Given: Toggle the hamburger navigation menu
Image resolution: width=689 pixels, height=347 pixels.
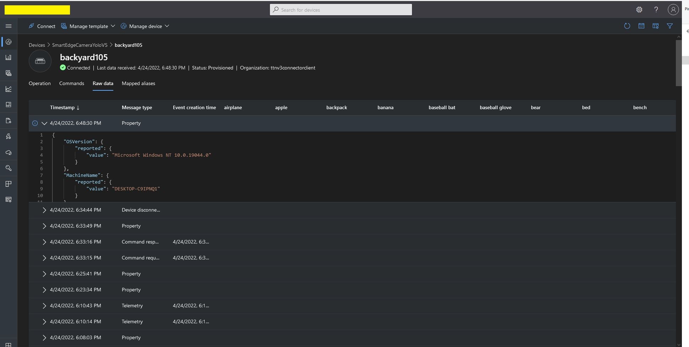Looking at the screenshot, I should click(9, 26).
